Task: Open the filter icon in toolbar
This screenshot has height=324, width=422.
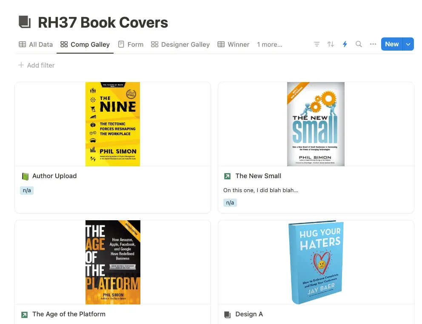Action: point(317,44)
